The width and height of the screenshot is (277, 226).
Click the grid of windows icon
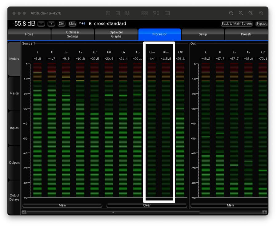(x=145, y=13)
